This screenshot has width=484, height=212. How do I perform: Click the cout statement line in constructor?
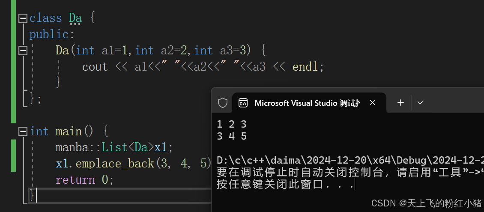(203, 67)
